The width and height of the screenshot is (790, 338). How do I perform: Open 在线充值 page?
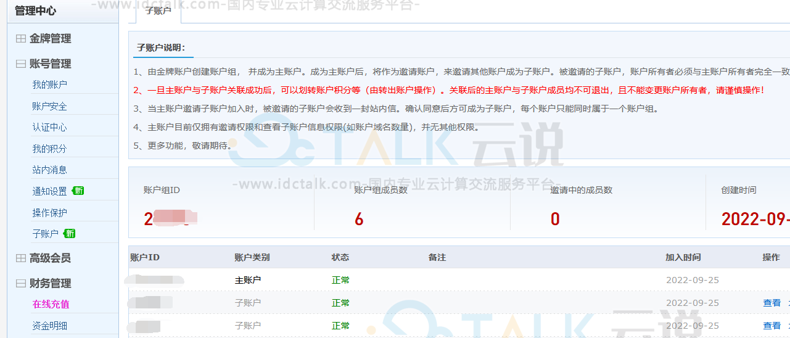coord(51,304)
